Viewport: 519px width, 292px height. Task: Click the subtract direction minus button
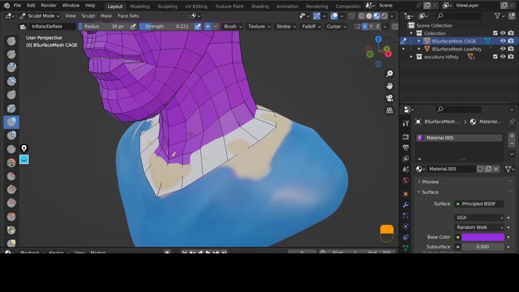coord(215,26)
